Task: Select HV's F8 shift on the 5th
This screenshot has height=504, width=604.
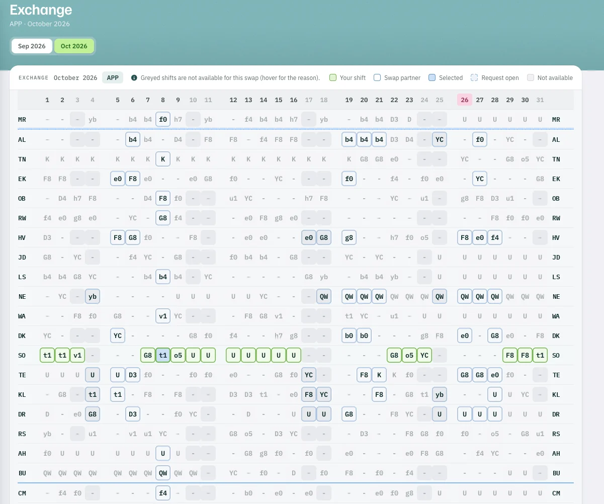Action: point(118,237)
